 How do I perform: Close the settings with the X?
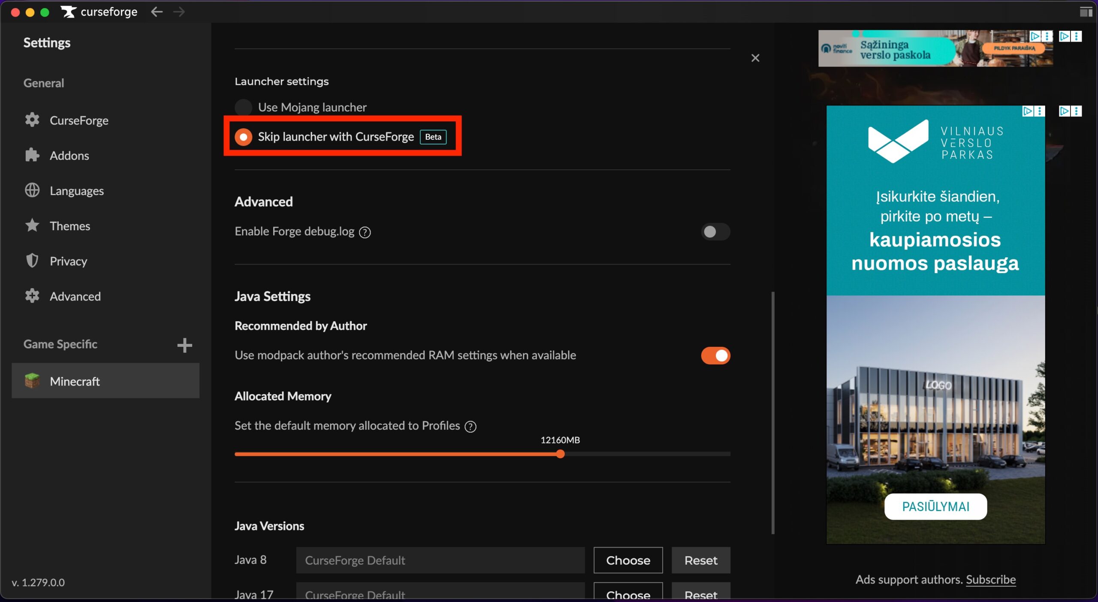(755, 58)
